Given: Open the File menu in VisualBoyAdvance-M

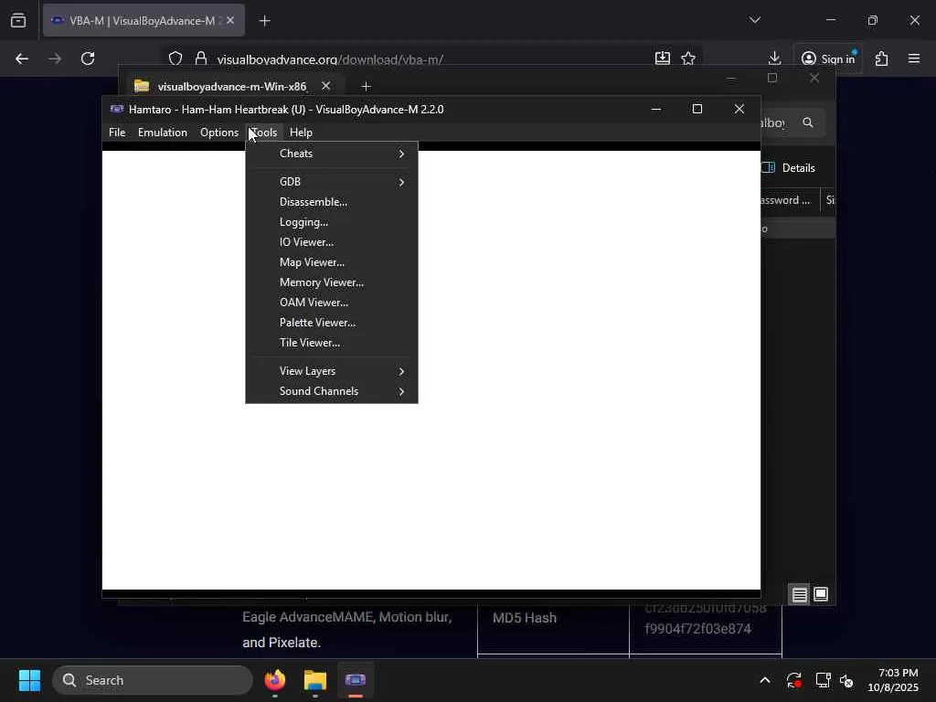Looking at the screenshot, I should tap(117, 133).
